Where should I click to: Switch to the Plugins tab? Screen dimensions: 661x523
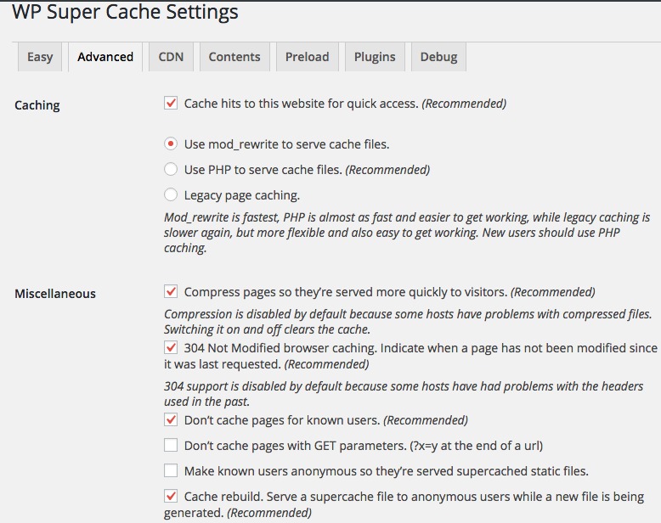375,57
